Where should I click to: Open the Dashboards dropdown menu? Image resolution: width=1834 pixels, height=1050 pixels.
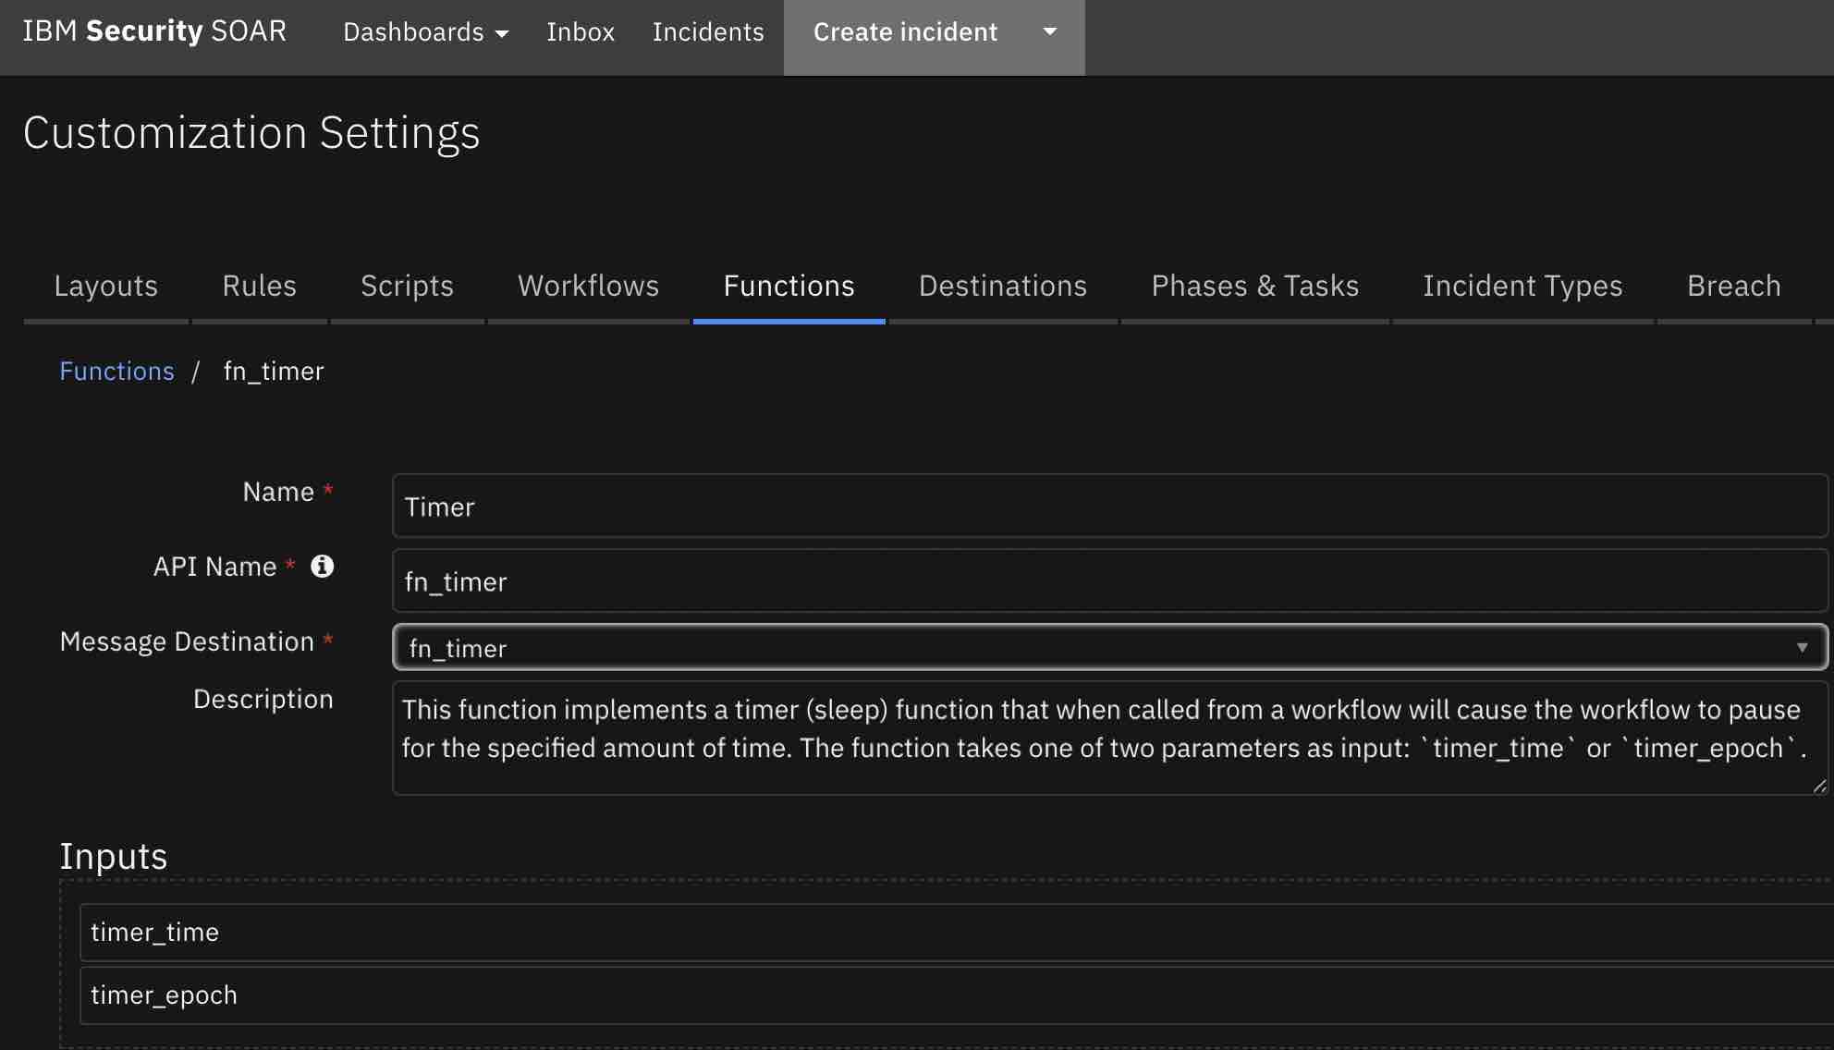425,32
